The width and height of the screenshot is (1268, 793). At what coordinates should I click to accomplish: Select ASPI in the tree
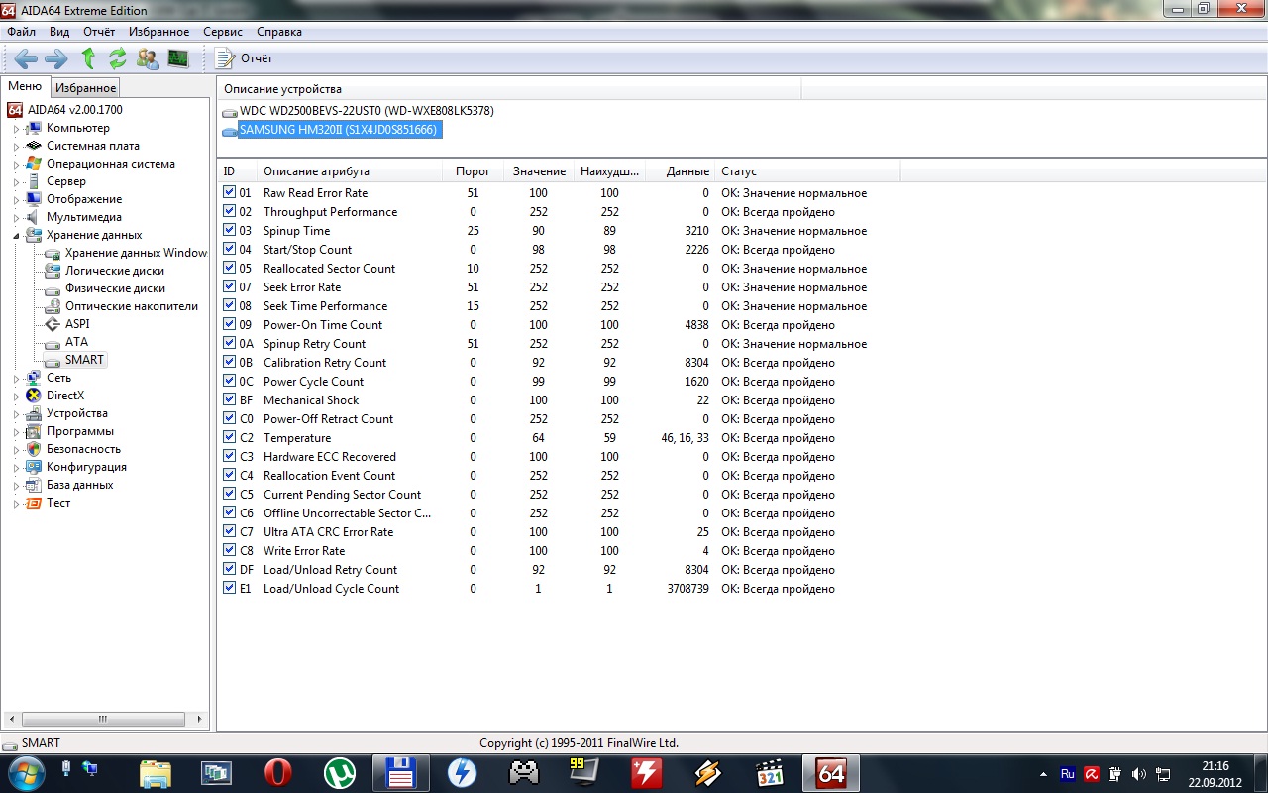[x=77, y=324]
